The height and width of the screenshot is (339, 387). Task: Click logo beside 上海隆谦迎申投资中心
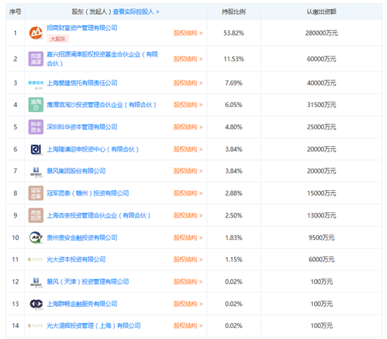[36, 150]
